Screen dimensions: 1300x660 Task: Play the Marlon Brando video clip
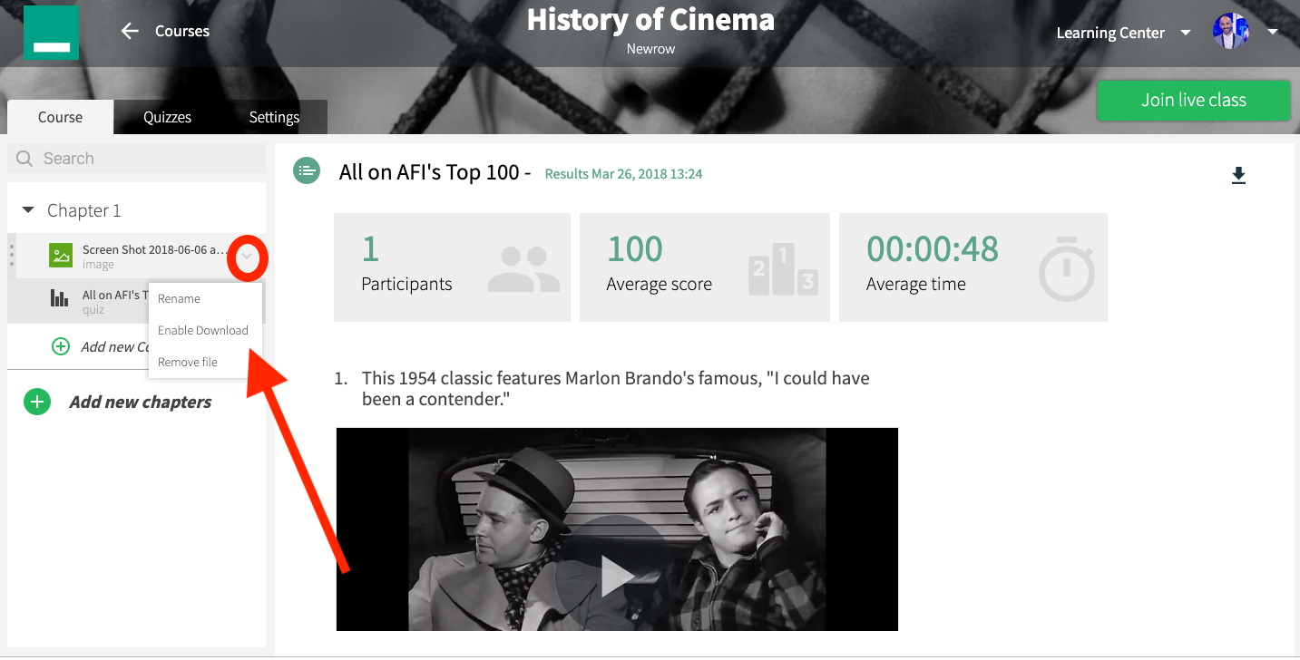tap(617, 576)
